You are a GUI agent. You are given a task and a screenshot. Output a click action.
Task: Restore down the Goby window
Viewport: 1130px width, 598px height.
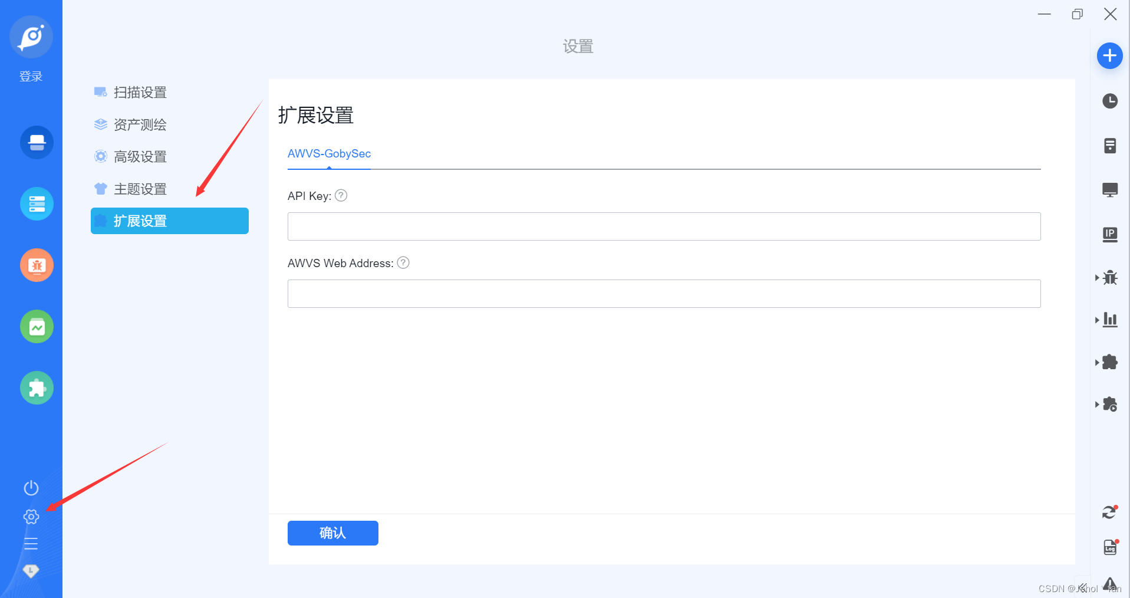(x=1078, y=14)
